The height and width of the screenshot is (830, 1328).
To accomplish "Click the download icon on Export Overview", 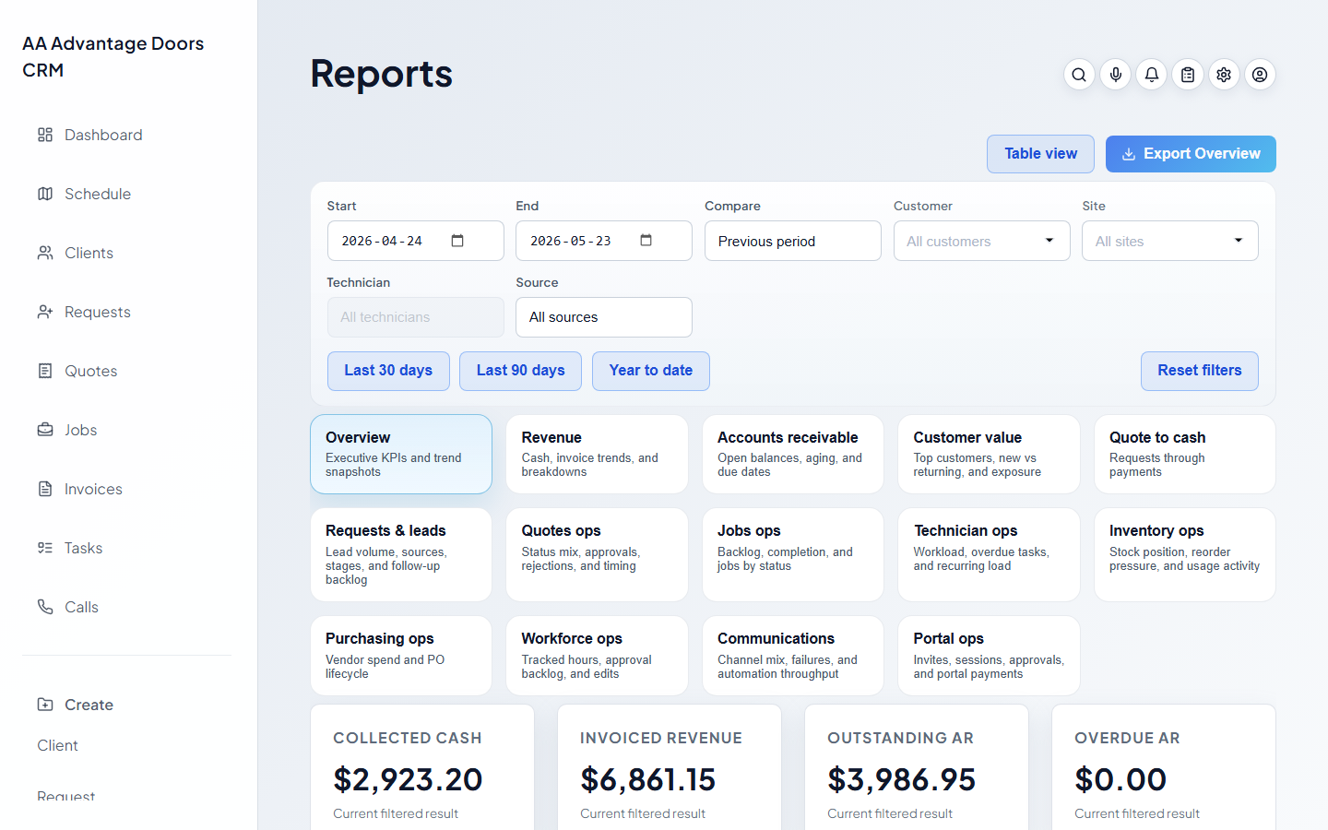I will click(1129, 154).
